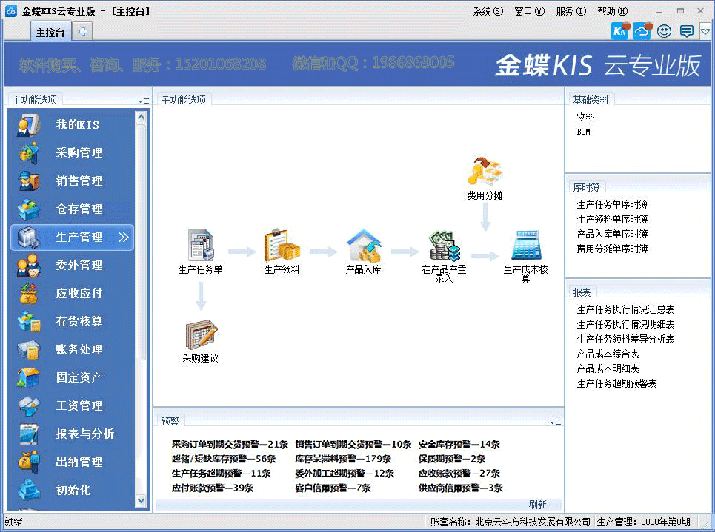Switch to the 主控台 tab
This screenshot has width=715, height=532.
coord(51,32)
